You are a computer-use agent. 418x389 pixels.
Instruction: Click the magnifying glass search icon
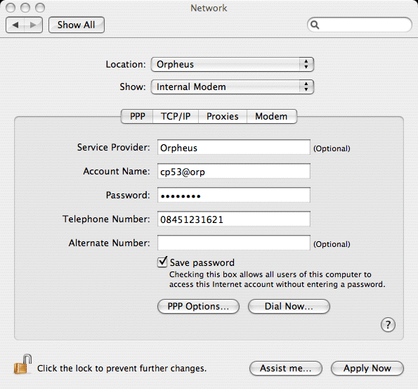315,25
